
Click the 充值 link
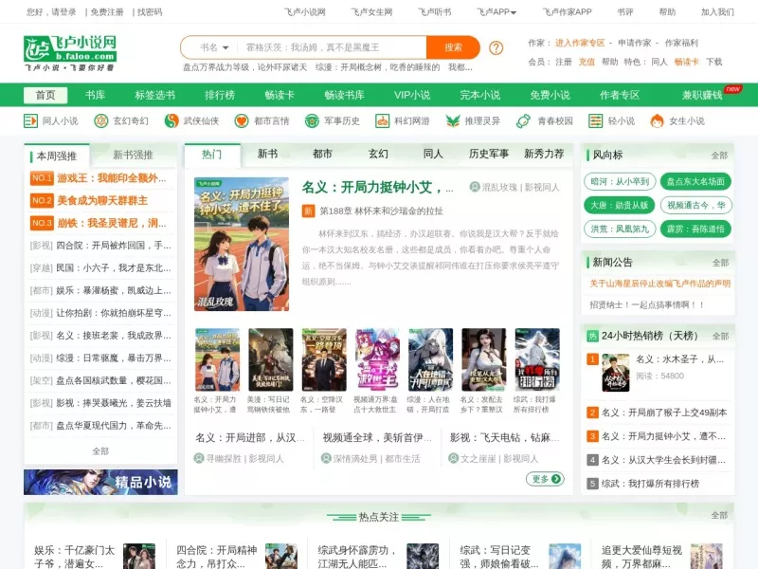(587, 62)
